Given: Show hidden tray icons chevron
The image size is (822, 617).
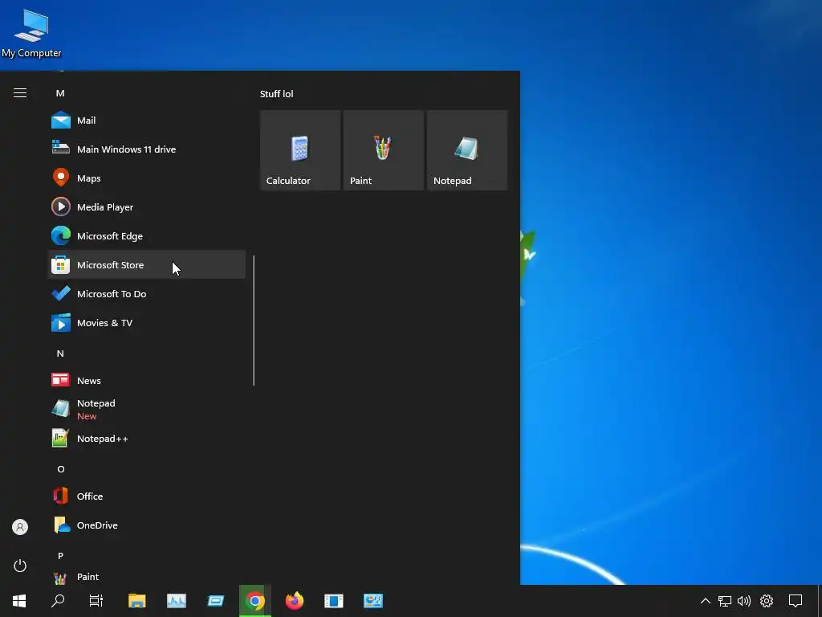Looking at the screenshot, I should 706,601.
